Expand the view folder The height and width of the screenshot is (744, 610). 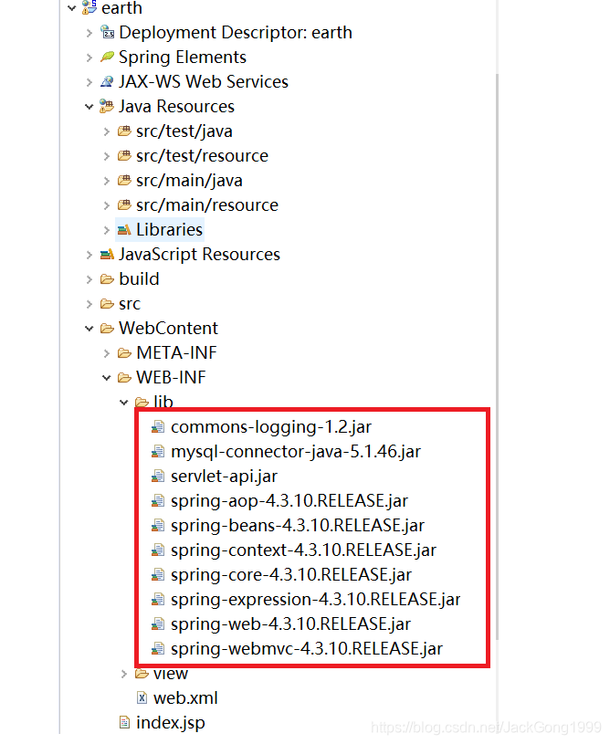tap(124, 675)
